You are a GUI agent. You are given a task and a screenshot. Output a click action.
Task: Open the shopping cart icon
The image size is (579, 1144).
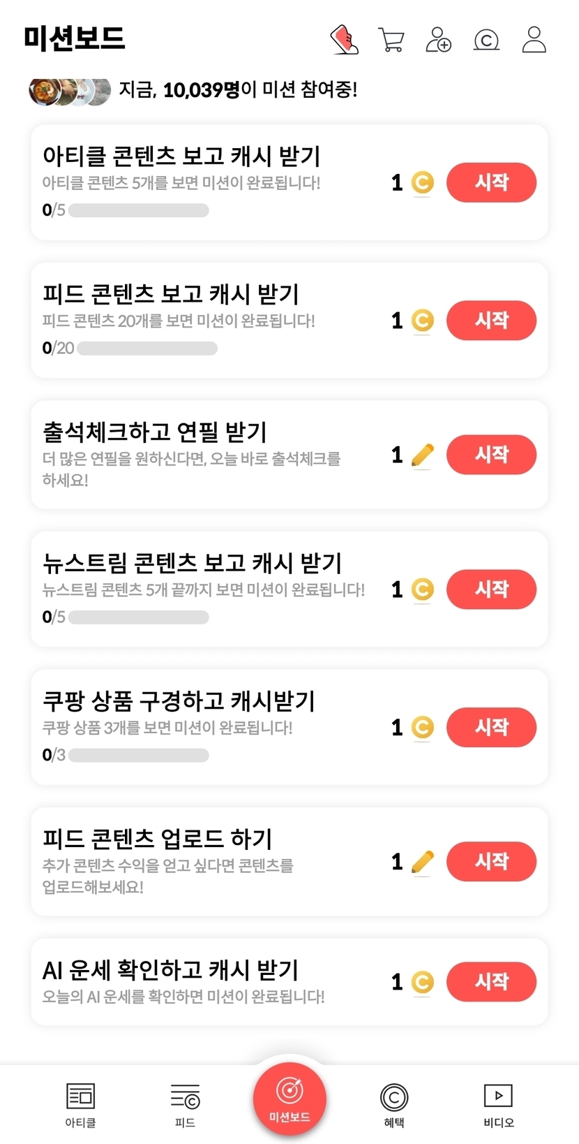point(391,40)
